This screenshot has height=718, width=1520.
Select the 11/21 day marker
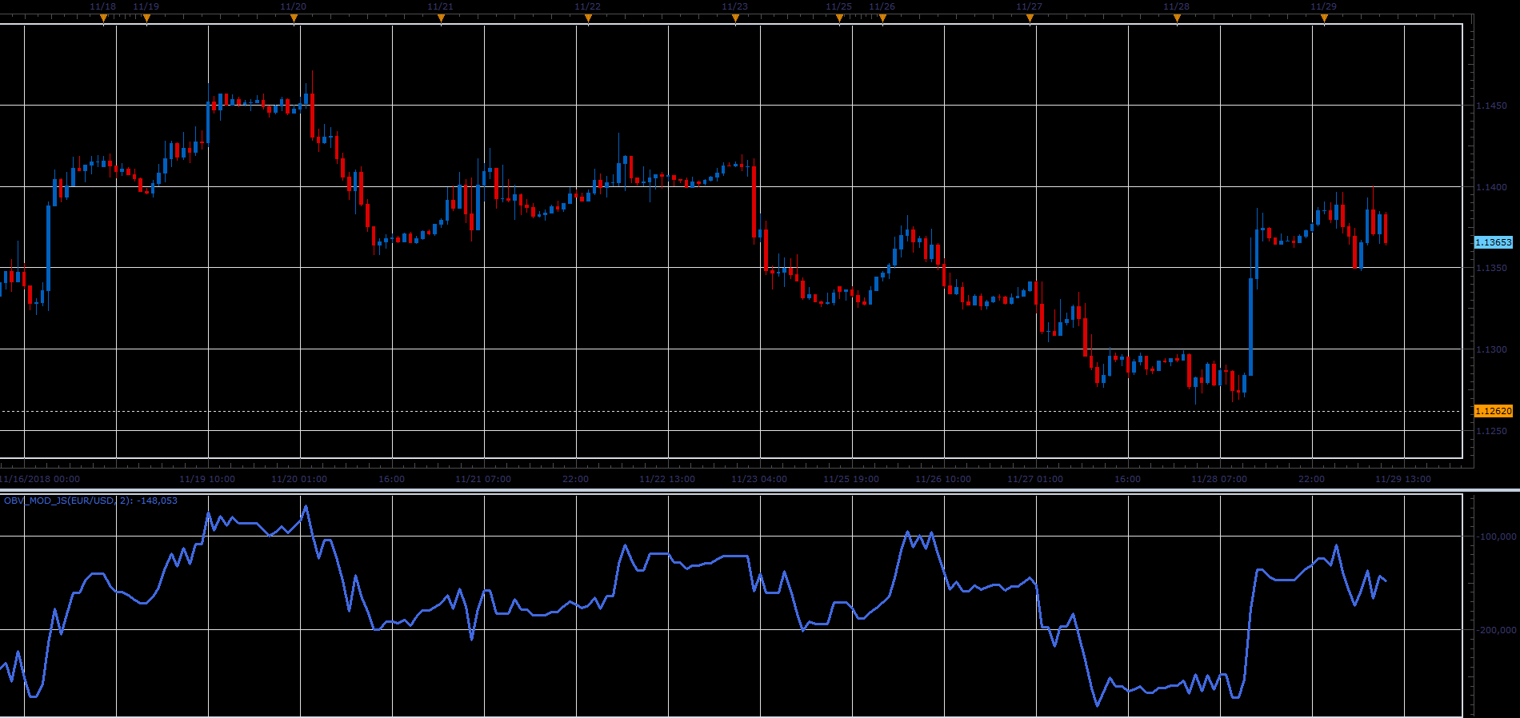pyautogui.click(x=441, y=18)
